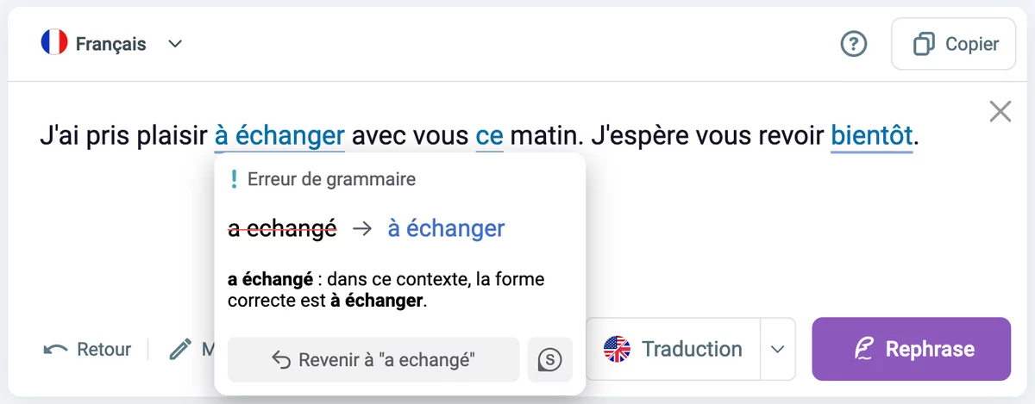This screenshot has height=404, width=1035.
Task: Open the help question mark icon
Action: pyautogui.click(x=853, y=44)
